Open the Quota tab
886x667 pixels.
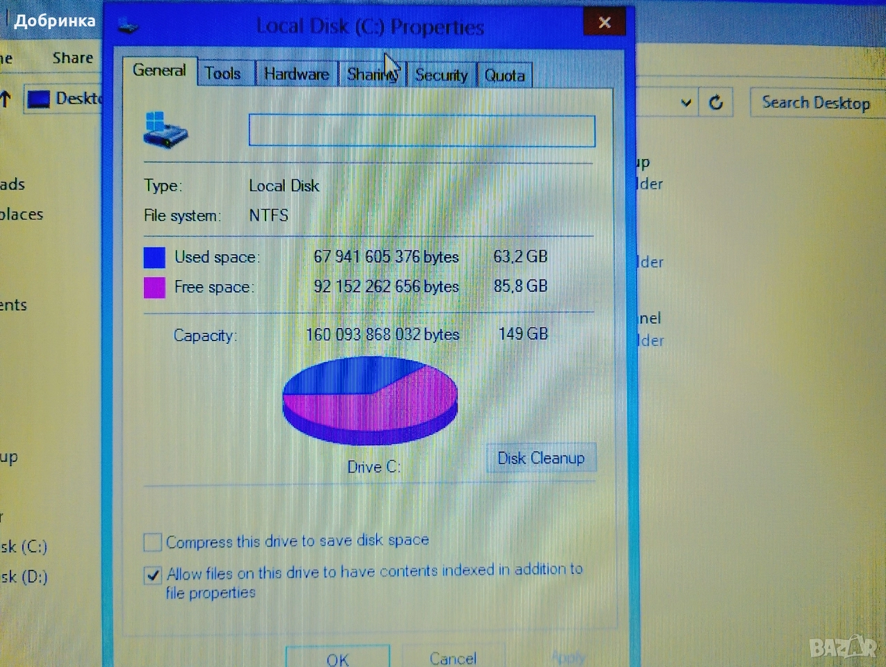point(504,76)
